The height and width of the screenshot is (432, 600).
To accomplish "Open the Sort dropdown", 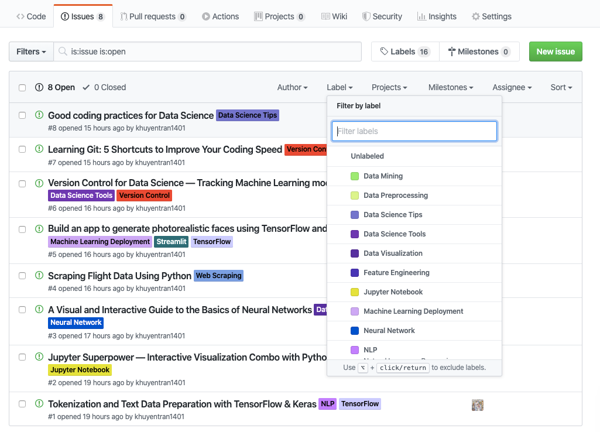I will [561, 87].
